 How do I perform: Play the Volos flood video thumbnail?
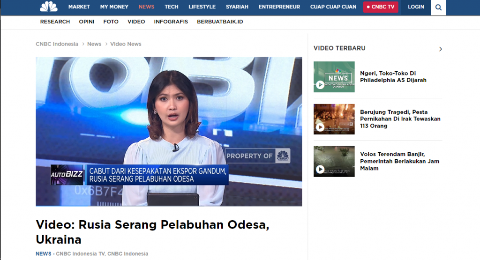click(x=334, y=162)
